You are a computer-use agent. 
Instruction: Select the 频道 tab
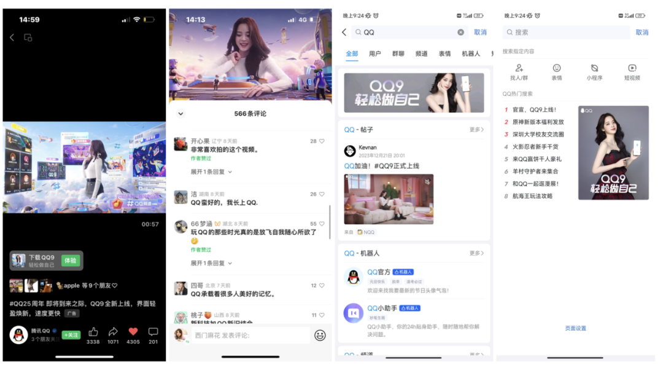(x=421, y=53)
